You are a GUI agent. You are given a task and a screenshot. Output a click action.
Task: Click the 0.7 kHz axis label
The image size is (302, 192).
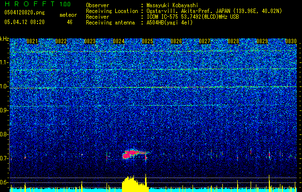click(4, 158)
